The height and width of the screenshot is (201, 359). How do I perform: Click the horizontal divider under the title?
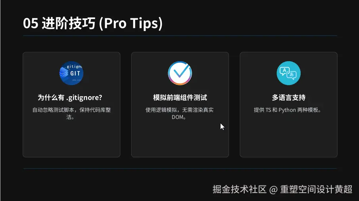click(180, 36)
